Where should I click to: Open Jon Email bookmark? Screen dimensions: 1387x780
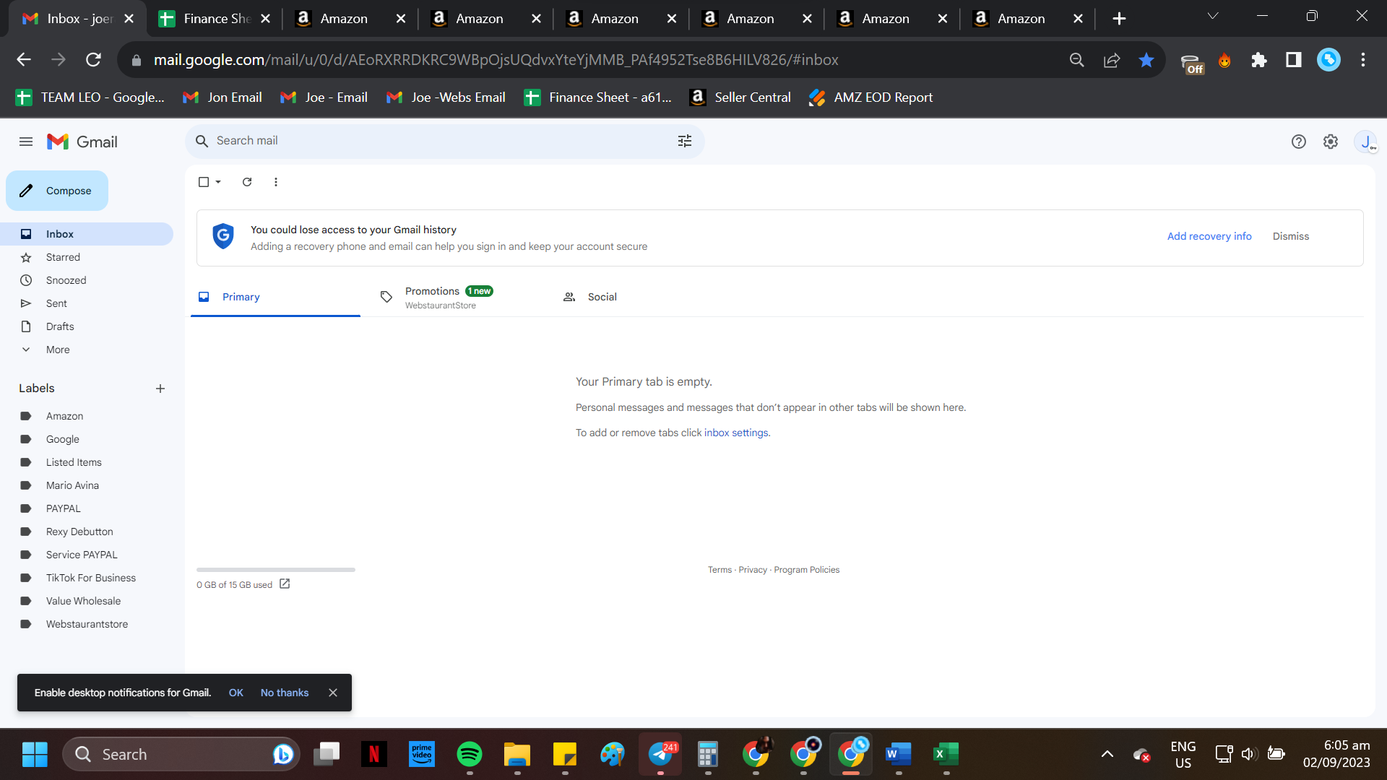222,97
